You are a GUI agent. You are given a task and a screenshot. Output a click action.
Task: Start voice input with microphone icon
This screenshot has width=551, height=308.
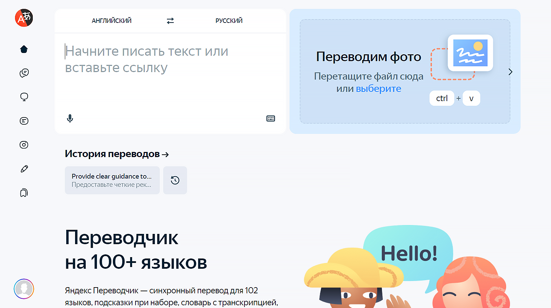click(x=70, y=118)
